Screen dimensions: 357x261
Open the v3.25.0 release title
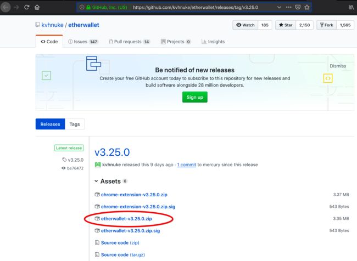coord(112,152)
